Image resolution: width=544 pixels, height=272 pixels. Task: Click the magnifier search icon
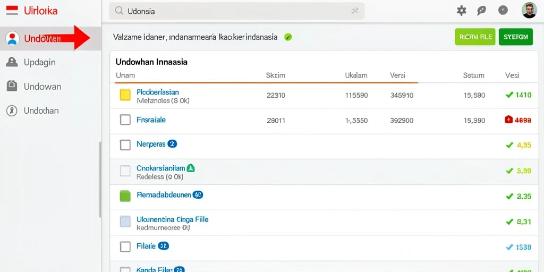119,11
